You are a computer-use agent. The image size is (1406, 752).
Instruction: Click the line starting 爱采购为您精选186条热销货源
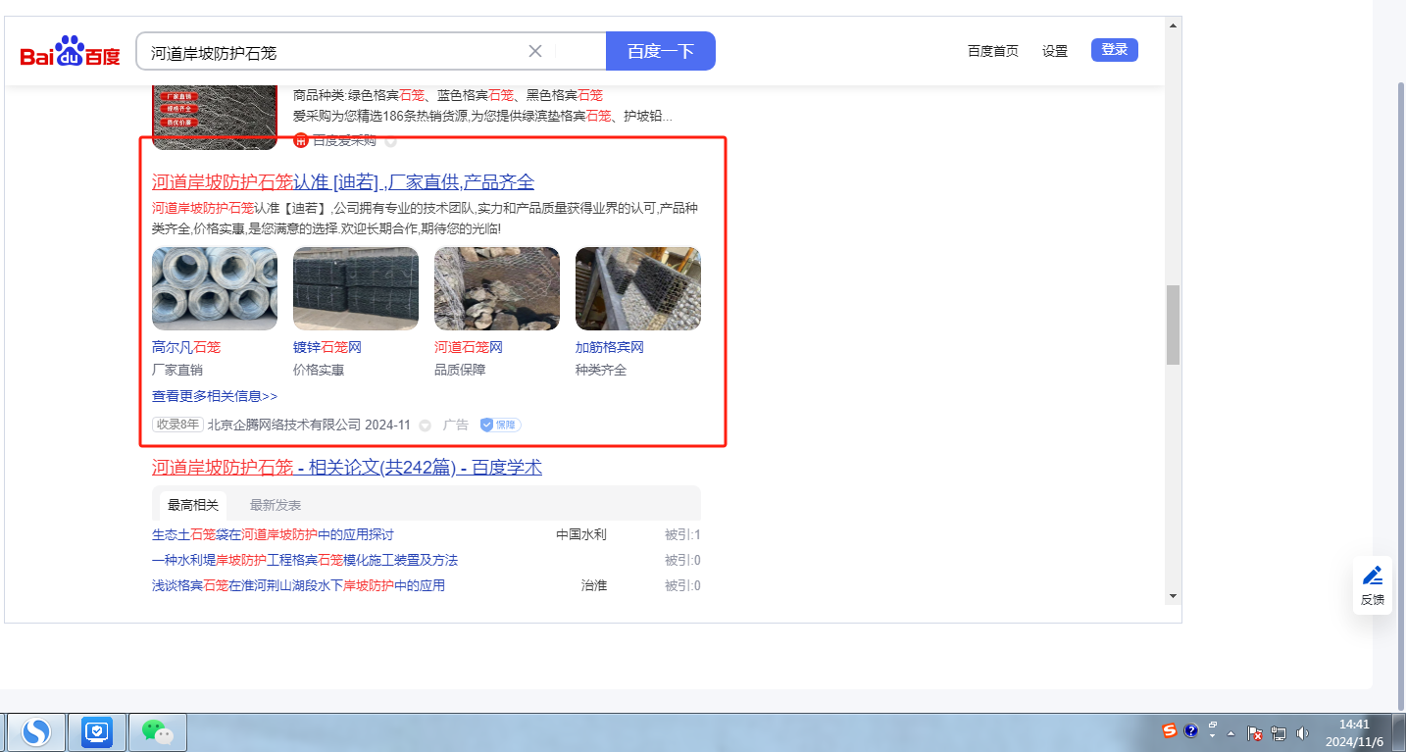pyautogui.click(x=482, y=117)
